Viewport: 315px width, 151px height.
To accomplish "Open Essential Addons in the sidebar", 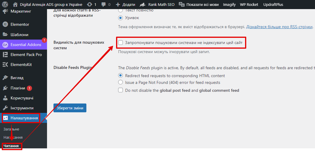I will pyautogui.click(x=24, y=45).
